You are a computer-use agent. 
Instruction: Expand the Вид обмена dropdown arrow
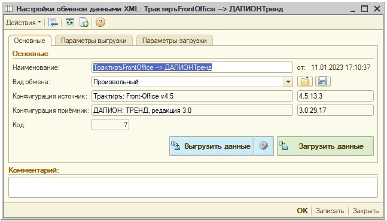[x=288, y=82]
